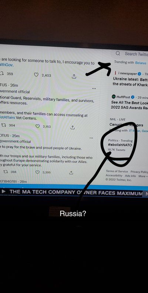Share the tweet with 2,403 likes
The image size is (148, 293).
[x=74, y=76]
